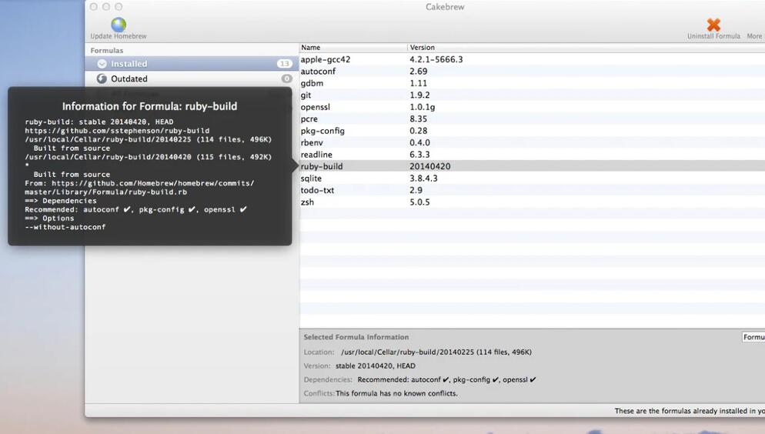
Task: Select the pcre formula row
Action: point(532,119)
